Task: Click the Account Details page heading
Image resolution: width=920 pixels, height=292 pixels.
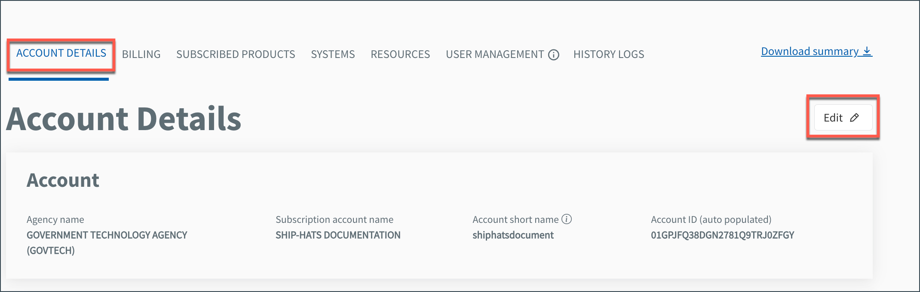Action: click(124, 119)
